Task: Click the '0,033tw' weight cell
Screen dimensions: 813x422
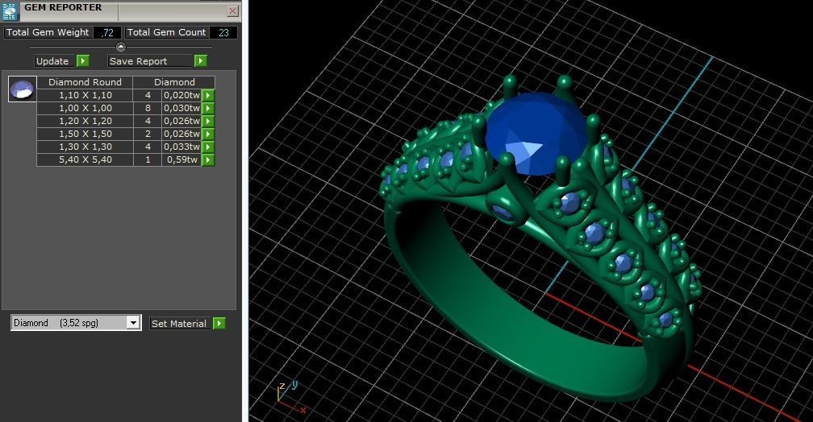Action: point(181,147)
